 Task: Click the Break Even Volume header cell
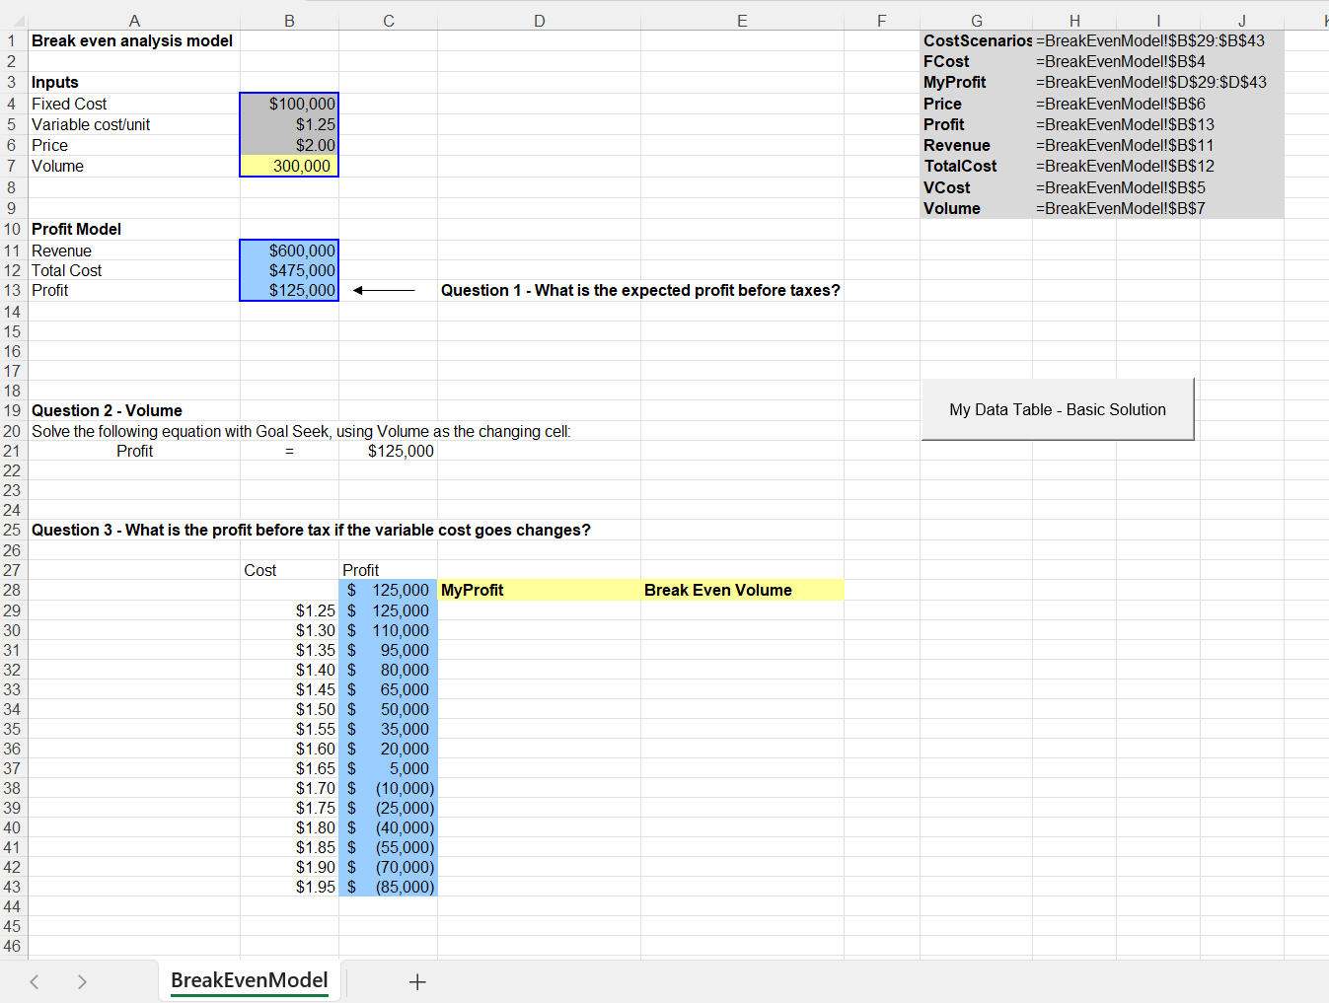741,590
